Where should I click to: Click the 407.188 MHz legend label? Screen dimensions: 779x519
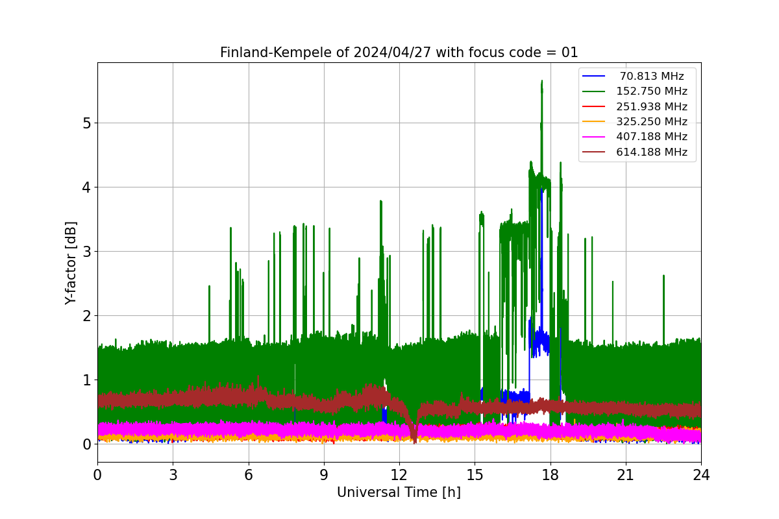[652, 137]
